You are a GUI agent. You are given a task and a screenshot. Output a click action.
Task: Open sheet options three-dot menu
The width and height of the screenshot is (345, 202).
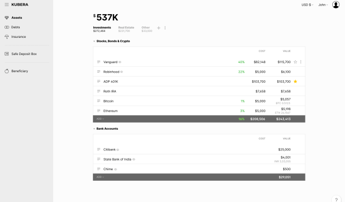pyautogui.click(x=165, y=28)
